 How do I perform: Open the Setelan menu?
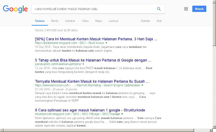[x=145, y=21]
